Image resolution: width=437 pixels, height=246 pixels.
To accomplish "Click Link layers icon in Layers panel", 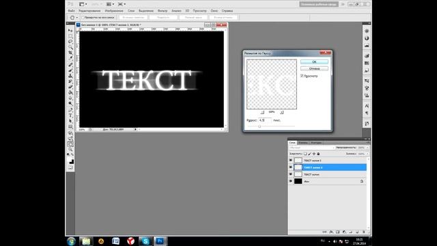I will tap(324, 232).
